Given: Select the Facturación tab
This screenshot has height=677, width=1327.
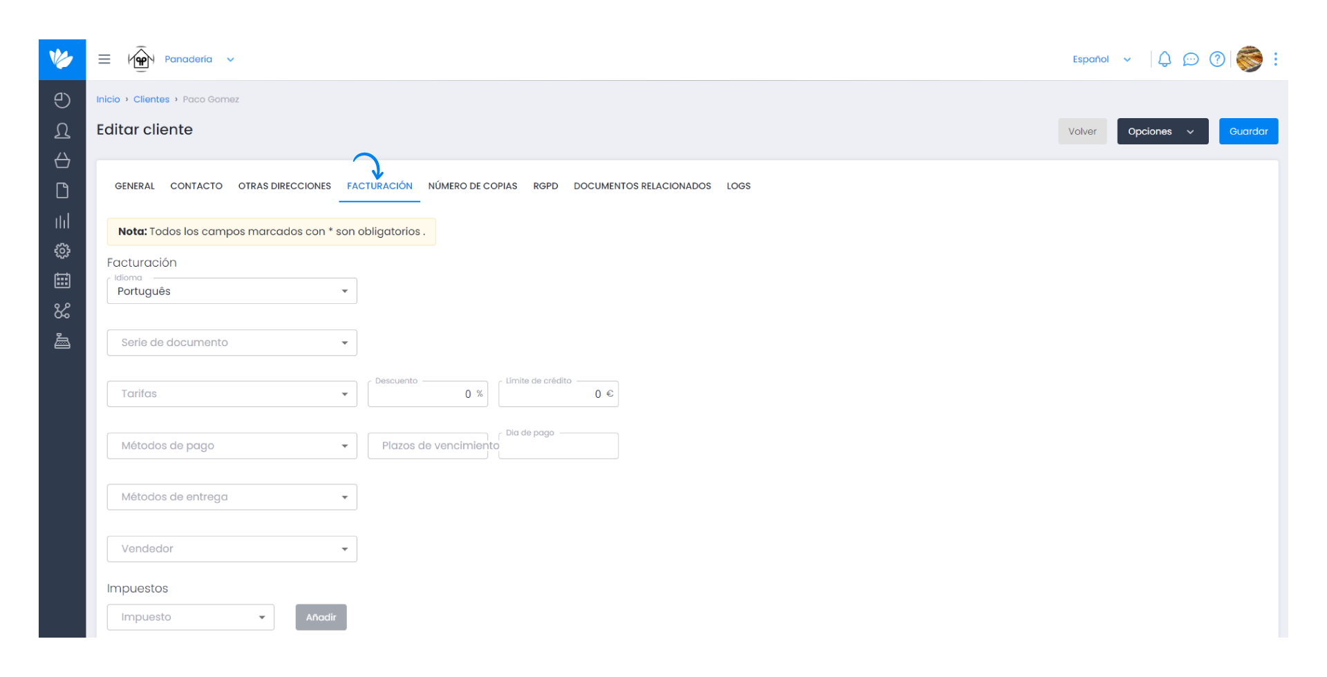Looking at the screenshot, I should point(379,186).
